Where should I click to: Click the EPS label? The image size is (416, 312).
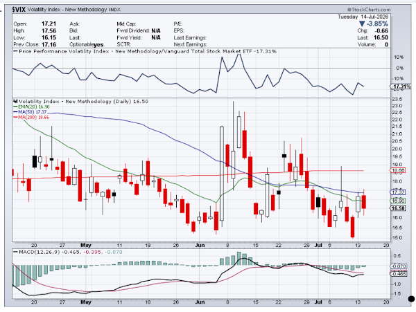(179, 30)
